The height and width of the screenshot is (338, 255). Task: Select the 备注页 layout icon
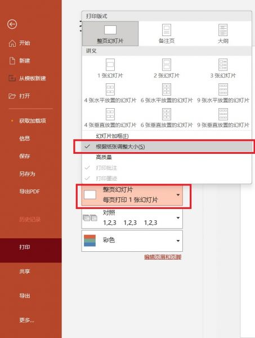pyautogui.click(x=167, y=30)
